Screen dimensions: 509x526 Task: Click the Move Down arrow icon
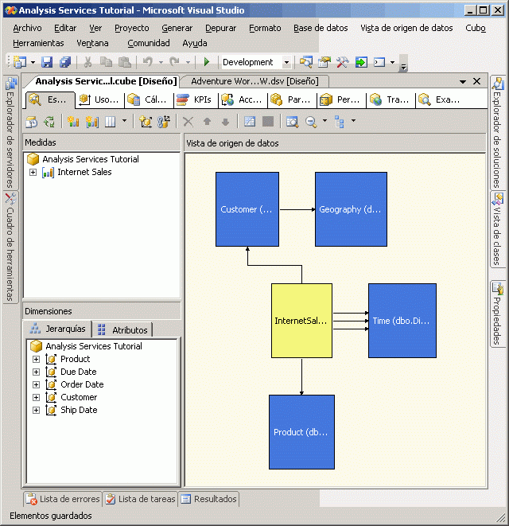[x=225, y=122]
